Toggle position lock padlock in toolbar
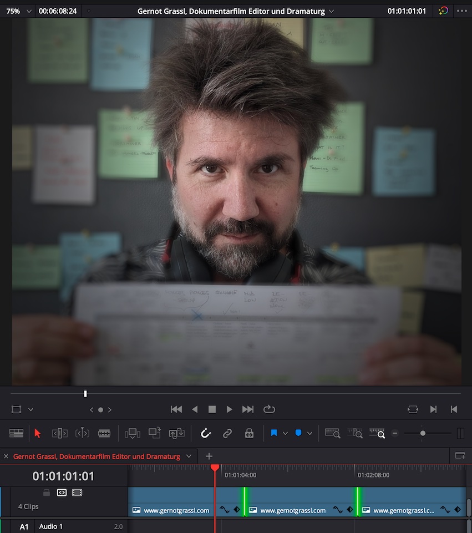This screenshot has height=533, width=472. click(249, 433)
